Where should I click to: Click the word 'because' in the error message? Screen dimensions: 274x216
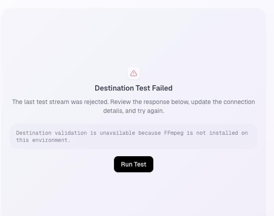149,133
